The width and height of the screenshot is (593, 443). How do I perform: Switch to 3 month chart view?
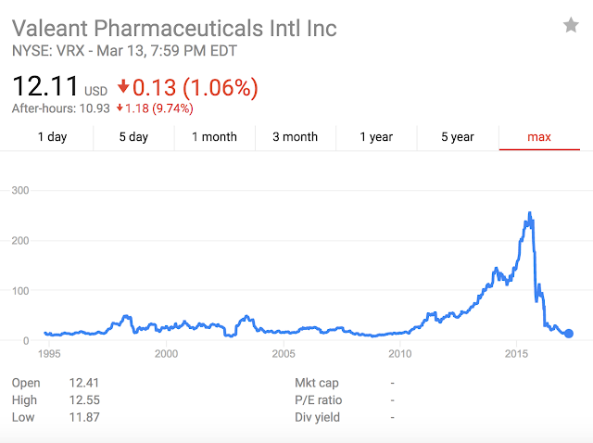[296, 137]
